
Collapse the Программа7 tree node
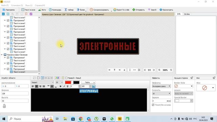tap(5, 20)
